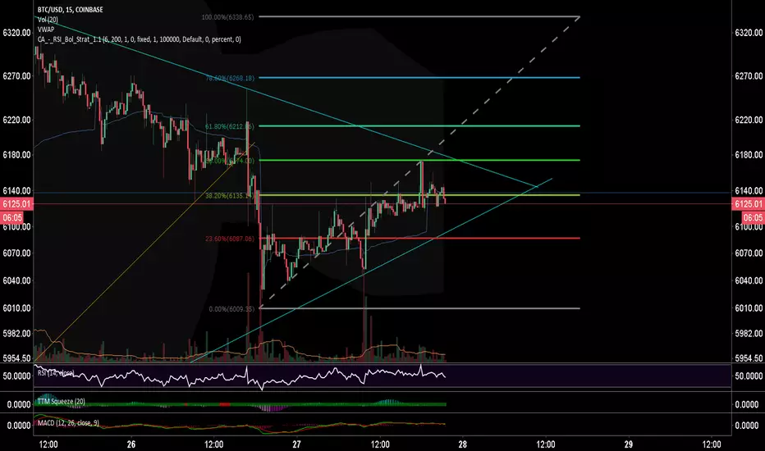Click 6270.00 on the right price axis
Viewport: 765px width, 451px height.
[x=749, y=76]
